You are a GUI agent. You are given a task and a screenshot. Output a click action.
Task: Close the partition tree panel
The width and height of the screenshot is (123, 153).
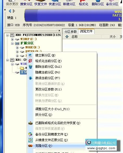(59, 31)
